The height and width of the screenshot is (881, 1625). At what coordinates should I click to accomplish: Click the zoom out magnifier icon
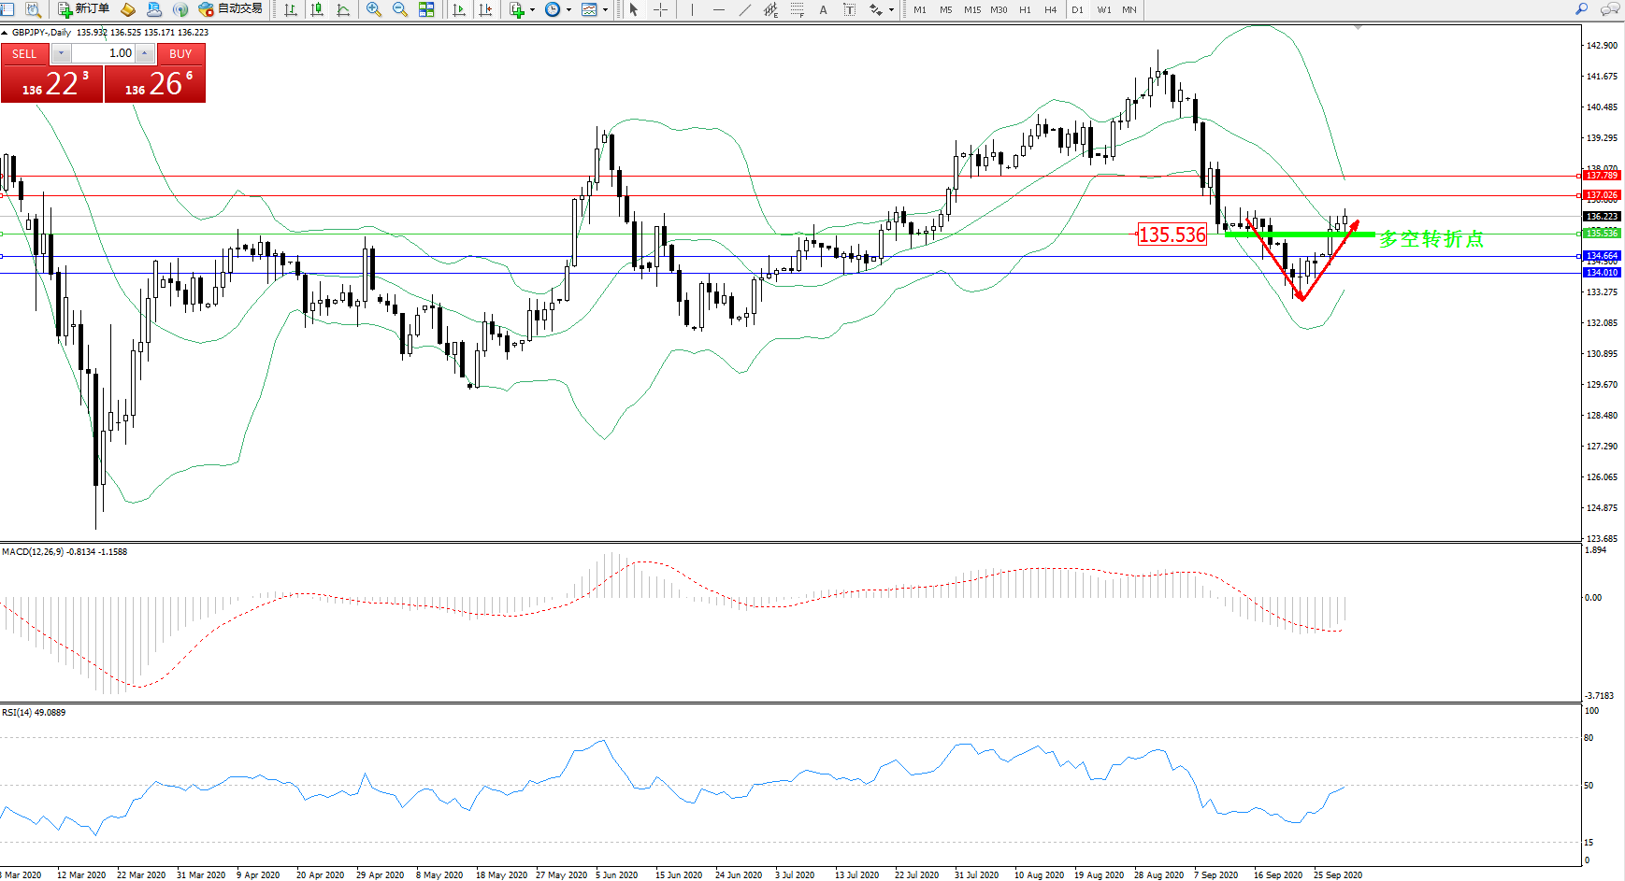coord(400,9)
